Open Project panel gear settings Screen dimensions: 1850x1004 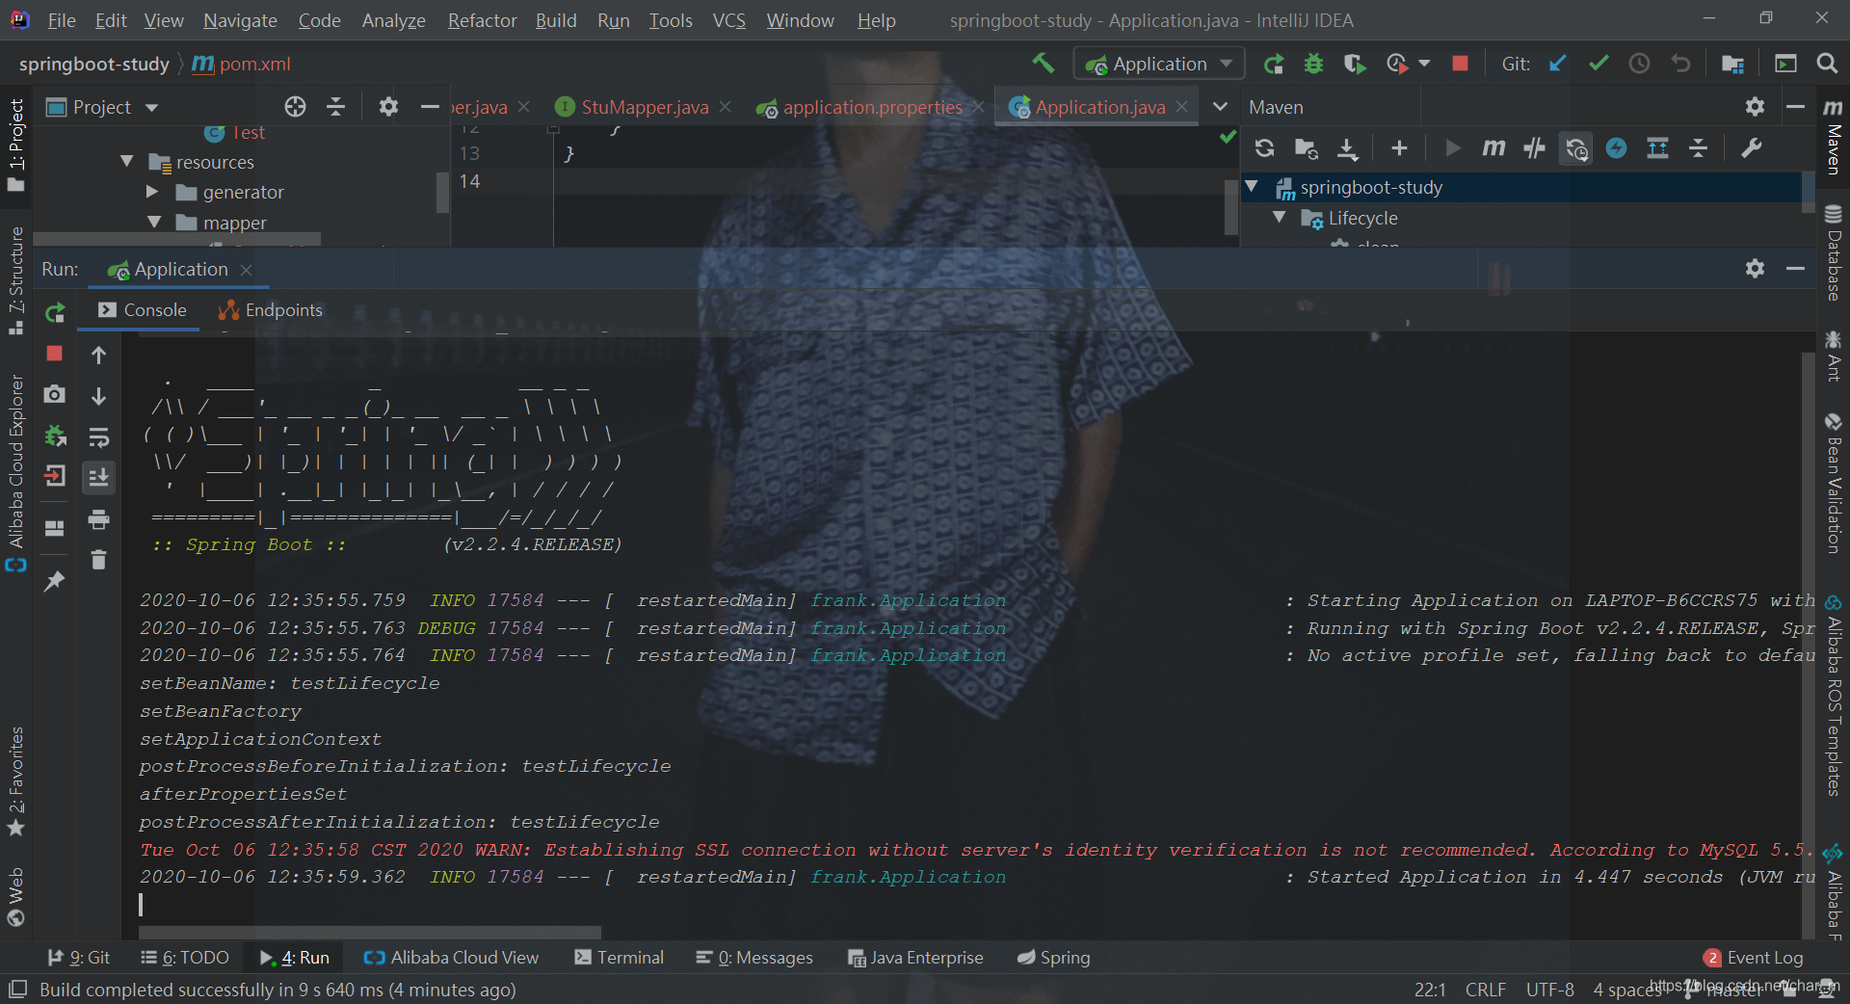tap(388, 107)
